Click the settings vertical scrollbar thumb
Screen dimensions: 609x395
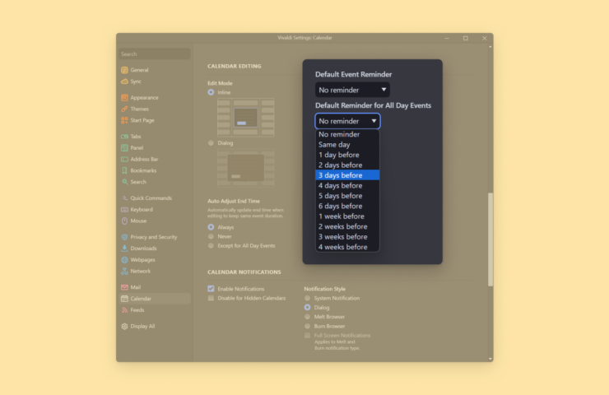pyautogui.click(x=490, y=239)
